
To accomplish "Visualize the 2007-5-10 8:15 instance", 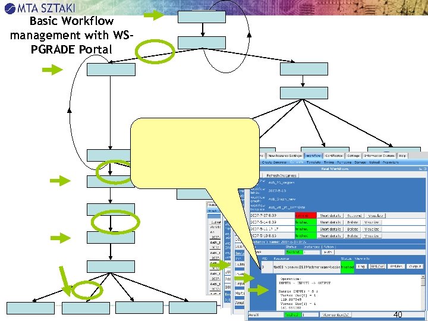I will (372, 236).
